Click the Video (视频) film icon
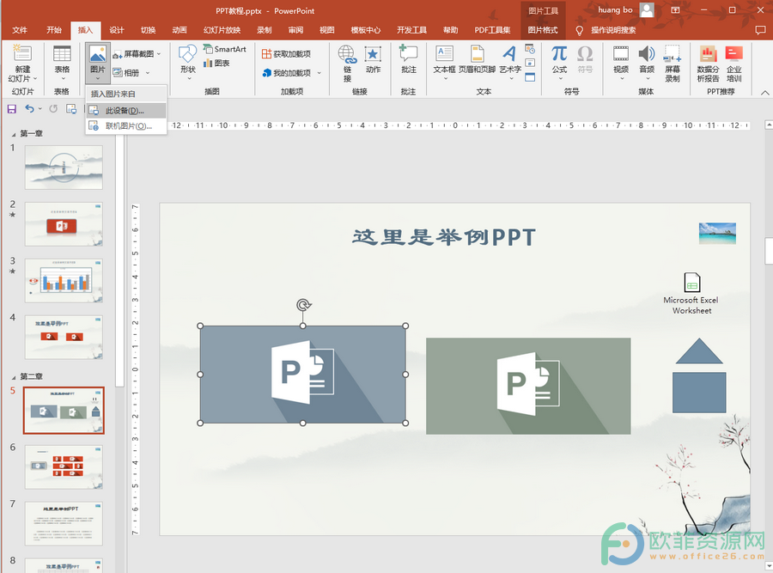 [x=621, y=53]
